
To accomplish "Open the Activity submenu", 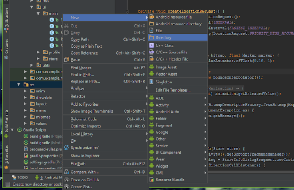I will pyautogui.click(x=178, y=105).
